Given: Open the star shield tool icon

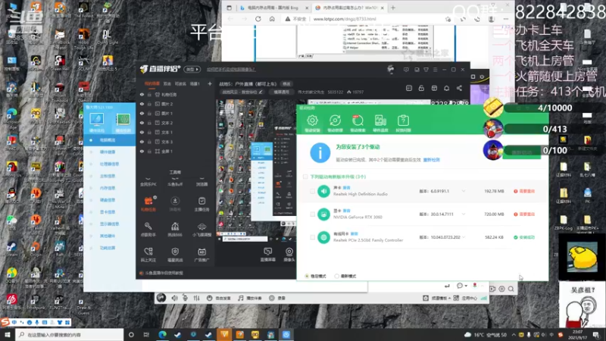Looking at the screenshot, I should [175, 252].
